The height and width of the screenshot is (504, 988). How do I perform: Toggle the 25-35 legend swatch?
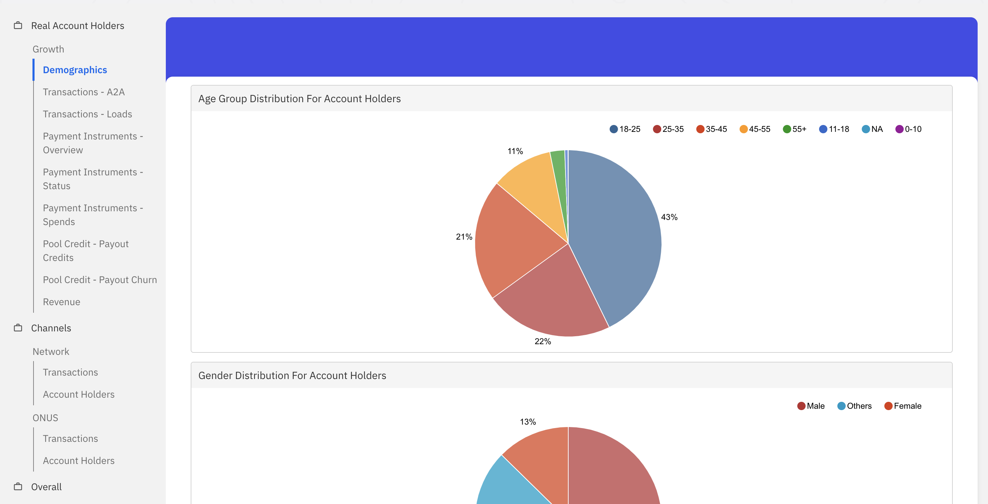point(657,129)
